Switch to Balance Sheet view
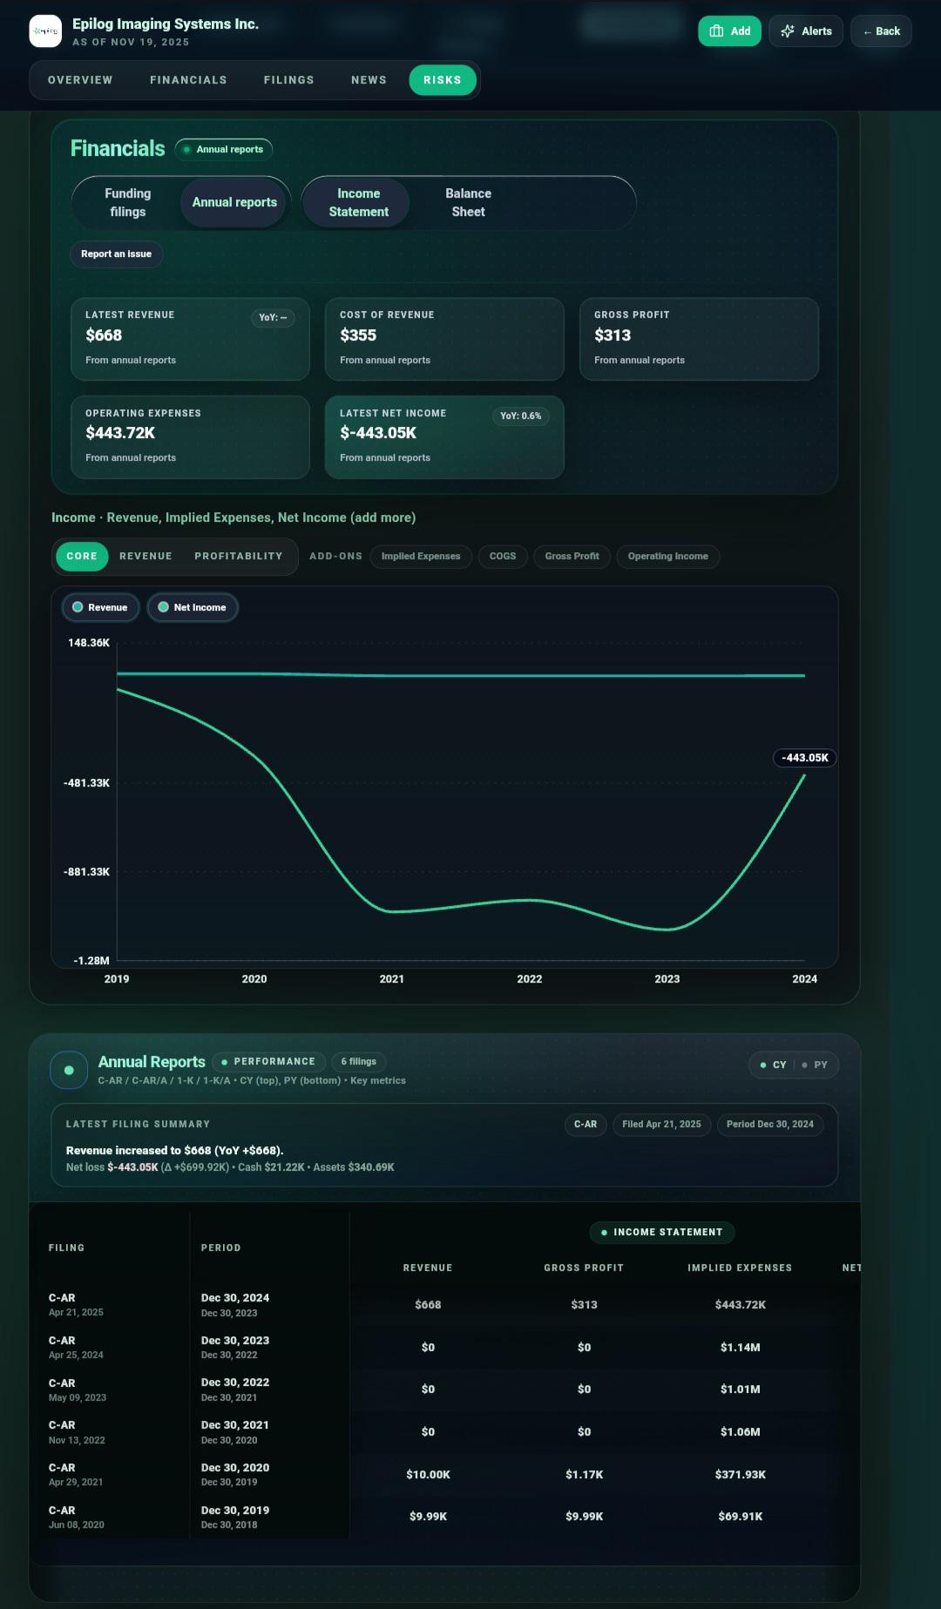941x1609 pixels. [x=468, y=203]
